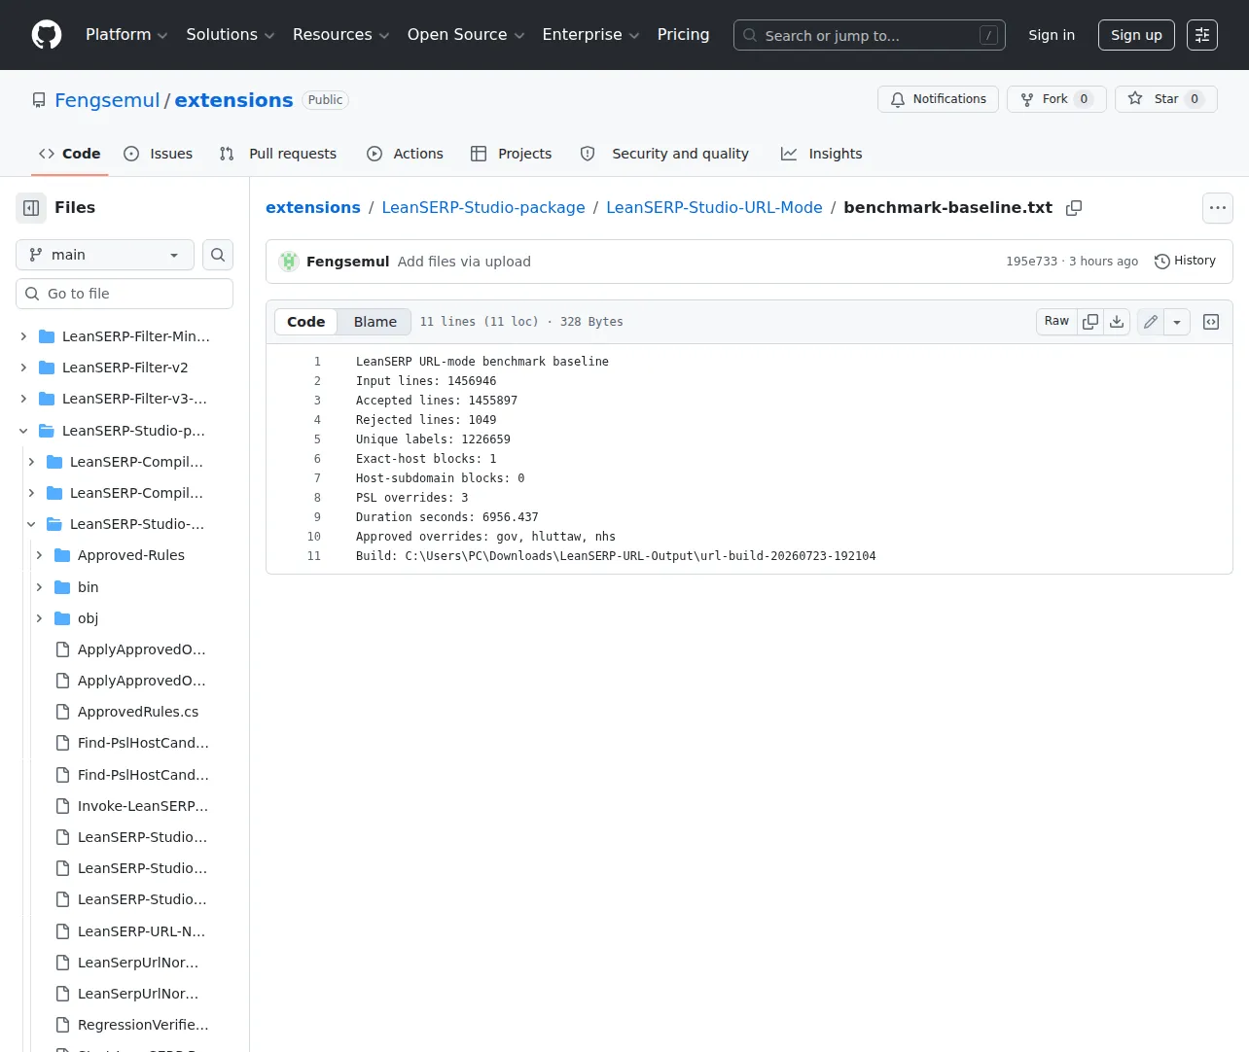1249x1052 pixels.
Task: Expand the Solutions menu
Action: click(231, 35)
